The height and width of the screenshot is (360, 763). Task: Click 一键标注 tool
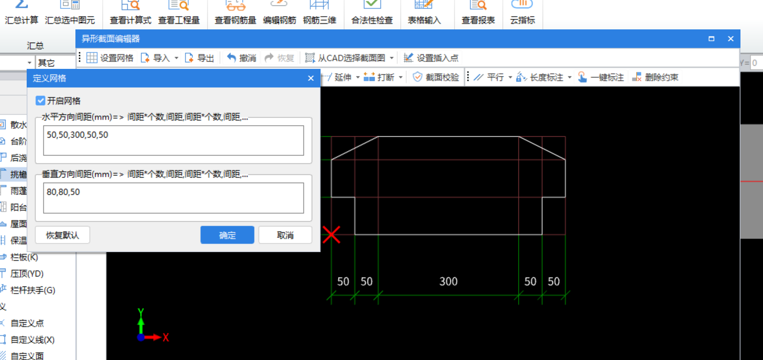(x=601, y=77)
